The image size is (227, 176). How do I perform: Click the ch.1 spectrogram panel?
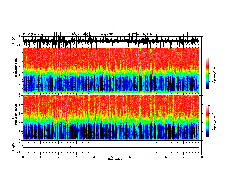pos(110,70)
